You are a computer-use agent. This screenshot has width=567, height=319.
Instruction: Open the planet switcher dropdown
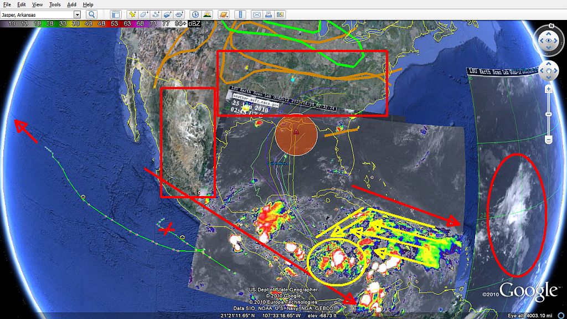click(x=224, y=14)
